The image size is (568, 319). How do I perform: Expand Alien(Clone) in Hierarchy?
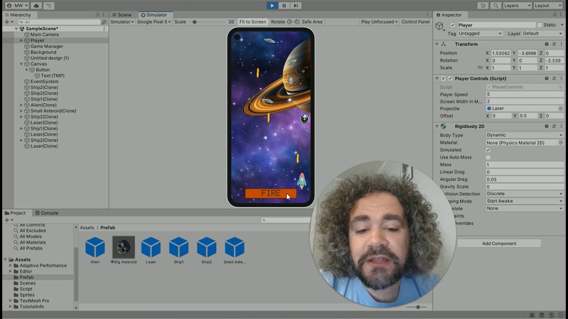pos(21,105)
